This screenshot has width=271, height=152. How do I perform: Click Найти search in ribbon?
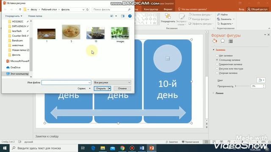pyautogui.click(x=222, y=14)
